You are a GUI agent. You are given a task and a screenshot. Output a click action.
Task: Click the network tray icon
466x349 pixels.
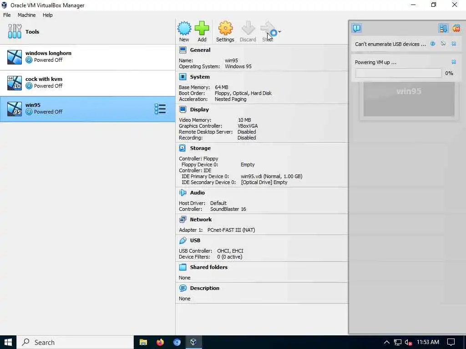click(397, 342)
